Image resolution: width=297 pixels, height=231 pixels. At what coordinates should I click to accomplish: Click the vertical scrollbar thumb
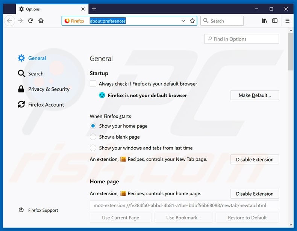pos(291,52)
